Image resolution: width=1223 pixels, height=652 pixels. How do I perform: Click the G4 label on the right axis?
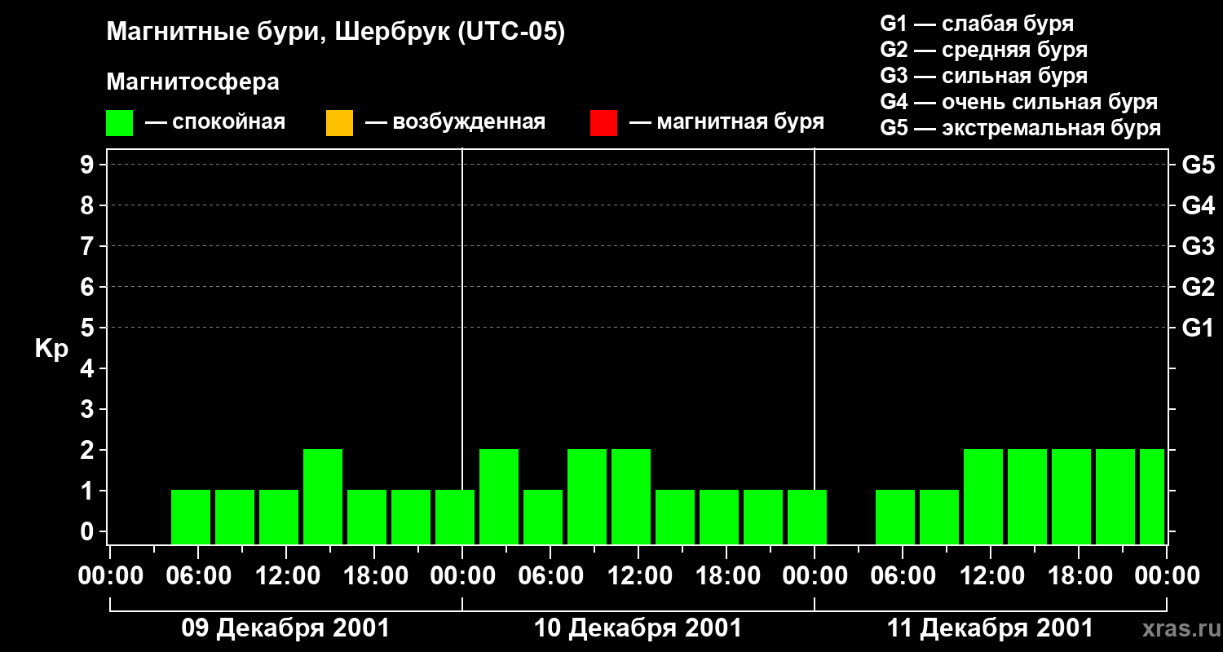pyautogui.click(x=1198, y=205)
